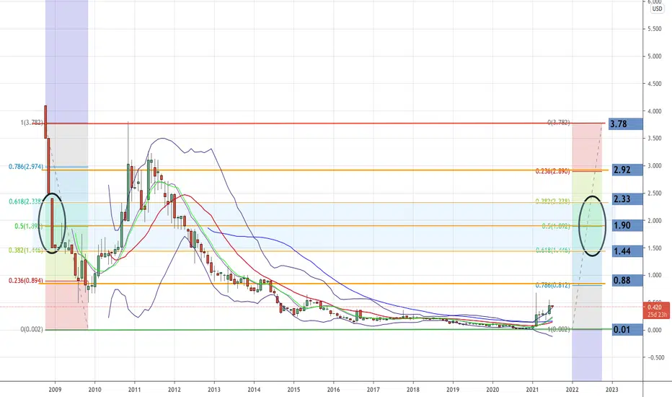Click the 1.500 price axis label
Image resolution: width=672 pixels, height=397 pixels.
pyautogui.click(x=655, y=248)
